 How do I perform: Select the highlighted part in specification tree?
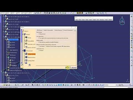(x=14, y=40)
